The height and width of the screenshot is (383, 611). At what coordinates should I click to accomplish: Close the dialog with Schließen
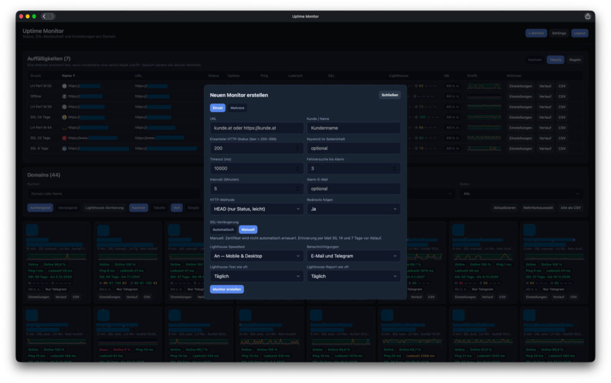click(x=390, y=95)
